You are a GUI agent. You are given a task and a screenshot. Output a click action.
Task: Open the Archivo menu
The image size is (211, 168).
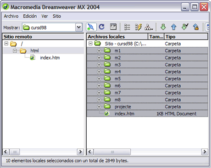click(x=11, y=16)
